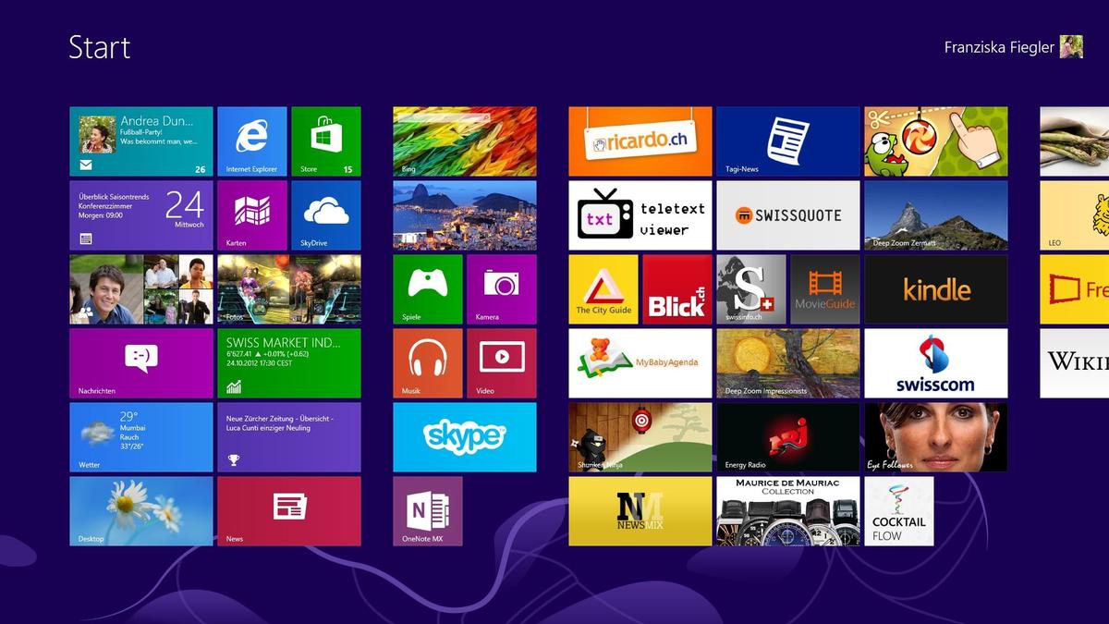This screenshot has height=624, width=1109.
Task: Open the Rio city travel tile
Action: tap(465, 215)
